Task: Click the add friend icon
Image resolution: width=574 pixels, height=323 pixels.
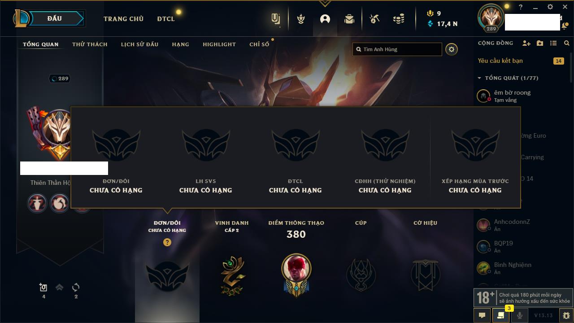Action: coord(526,43)
